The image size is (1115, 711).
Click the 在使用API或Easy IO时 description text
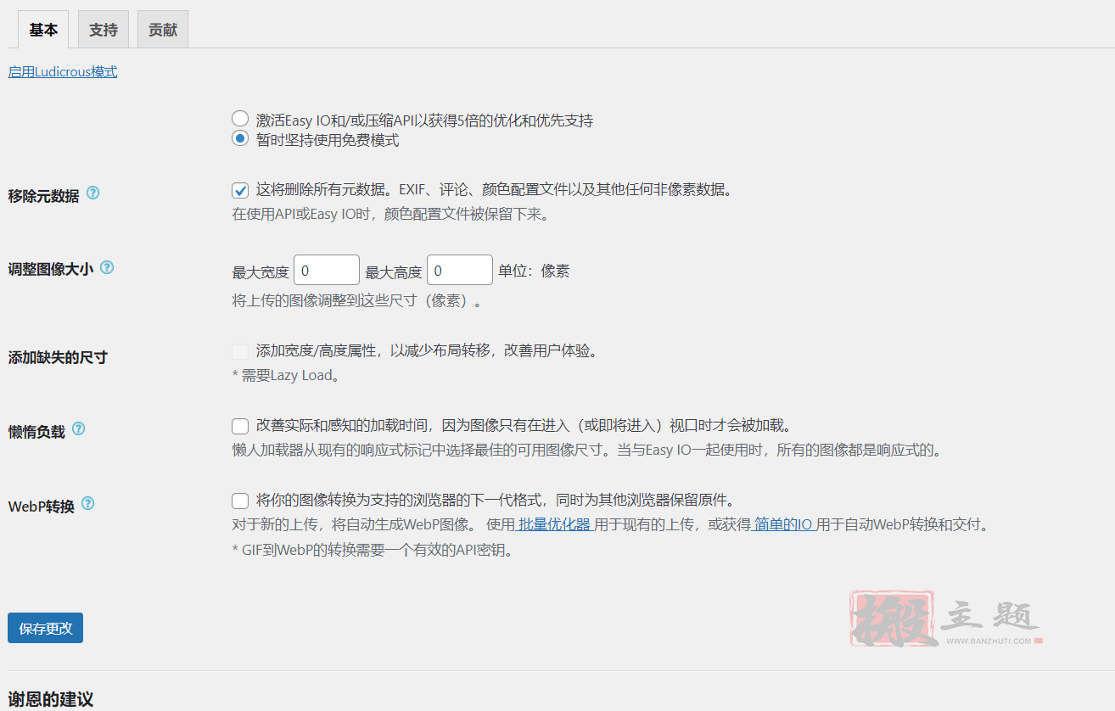pos(391,214)
